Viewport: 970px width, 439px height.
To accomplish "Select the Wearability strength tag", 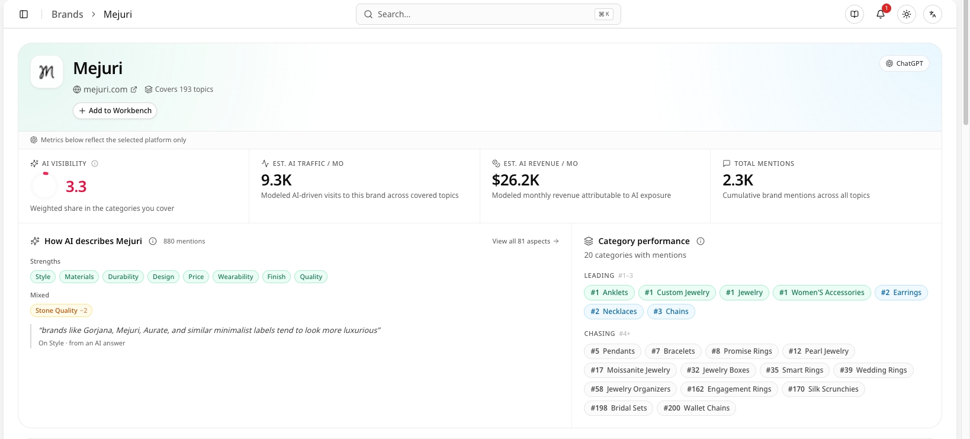I will [x=236, y=277].
